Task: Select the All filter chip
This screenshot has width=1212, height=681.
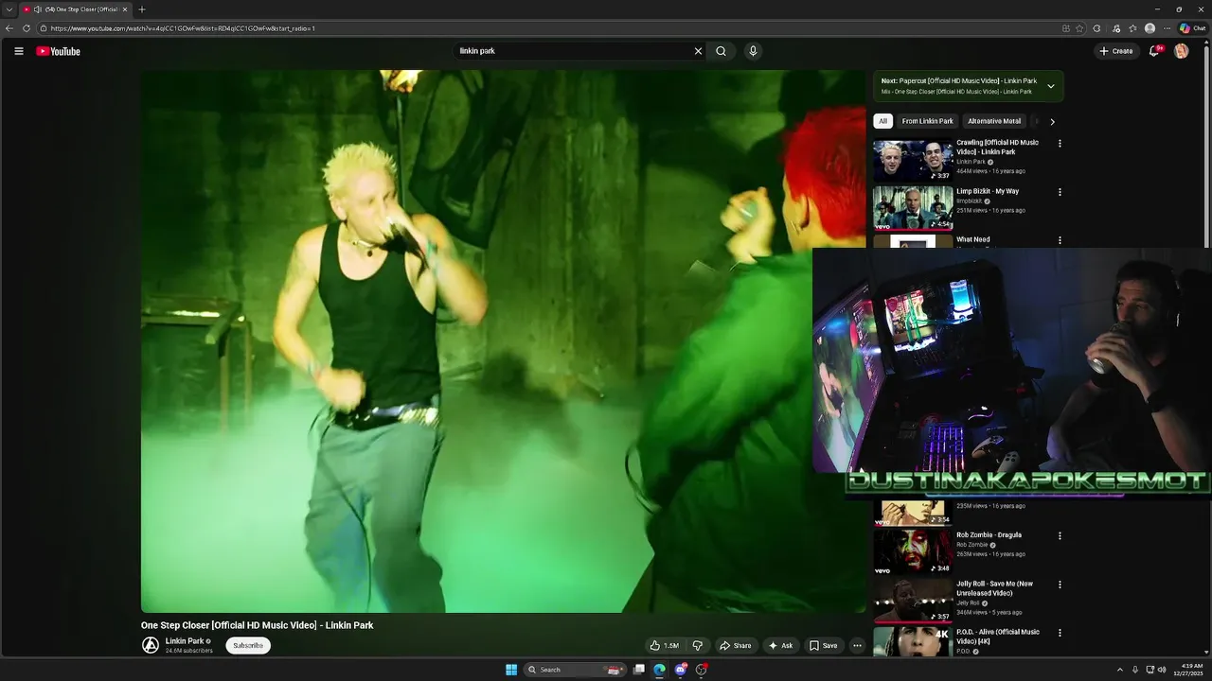Action: [x=882, y=121]
